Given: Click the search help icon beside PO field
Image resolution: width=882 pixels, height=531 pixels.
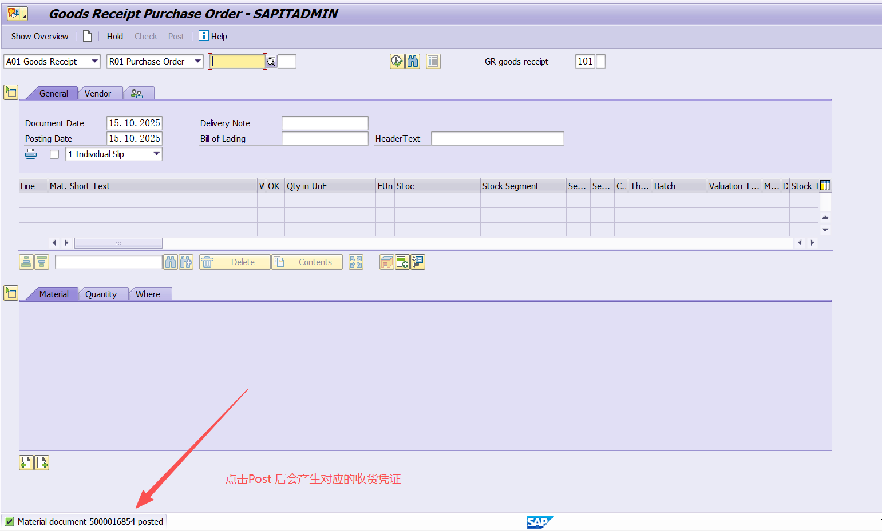Looking at the screenshot, I should pyautogui.click(x=271, y=62).
